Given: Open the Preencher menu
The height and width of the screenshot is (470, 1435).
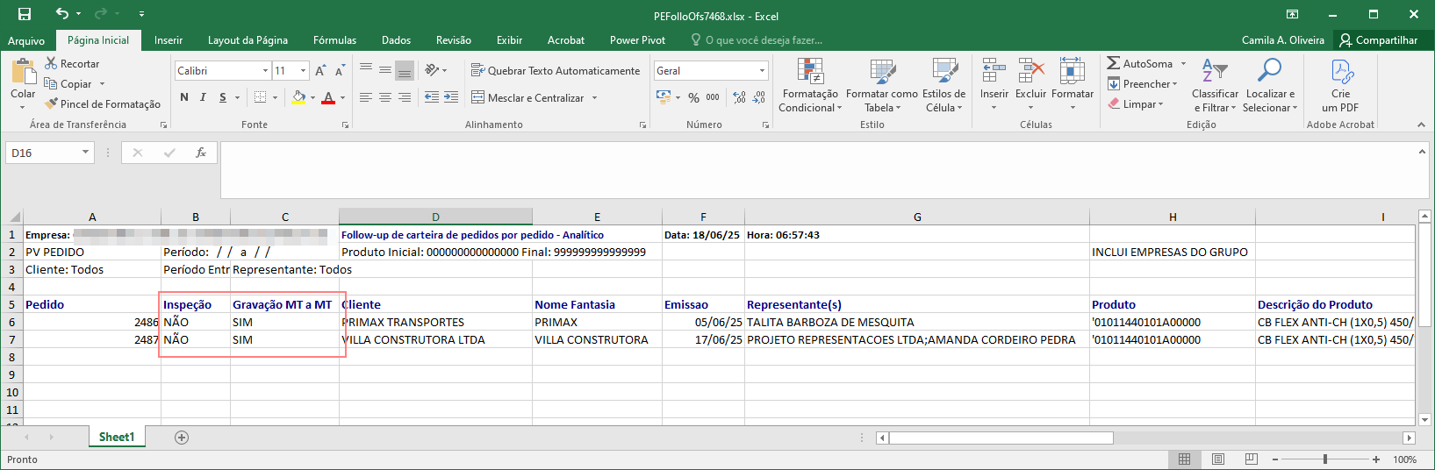Looking at the screenshot, I should [1142, 84].
